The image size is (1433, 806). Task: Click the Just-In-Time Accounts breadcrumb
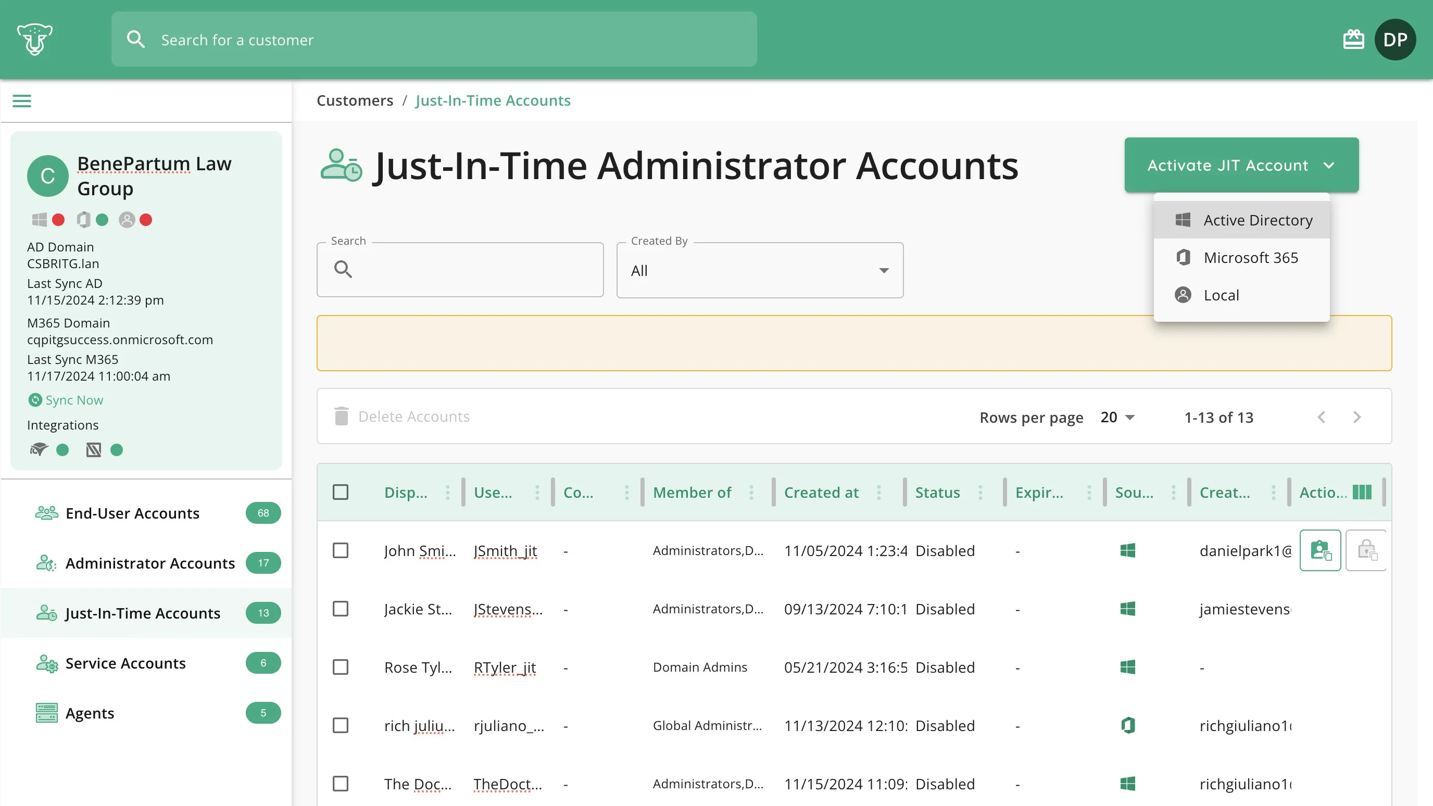coord(493,100)
